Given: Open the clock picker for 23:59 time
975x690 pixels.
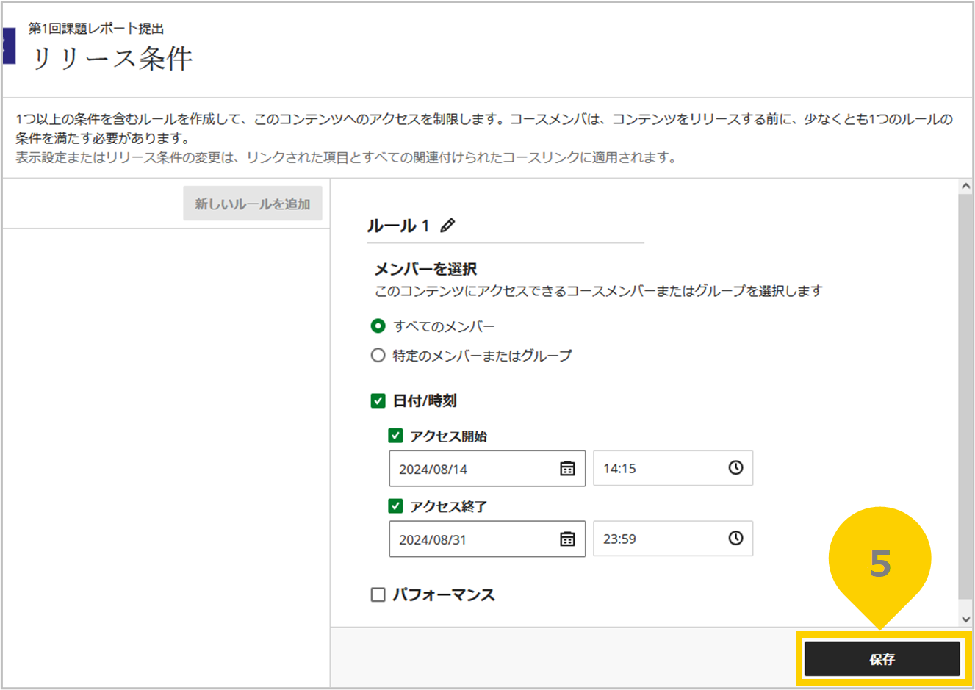Looking at the screenshot, I should [735, 539].
